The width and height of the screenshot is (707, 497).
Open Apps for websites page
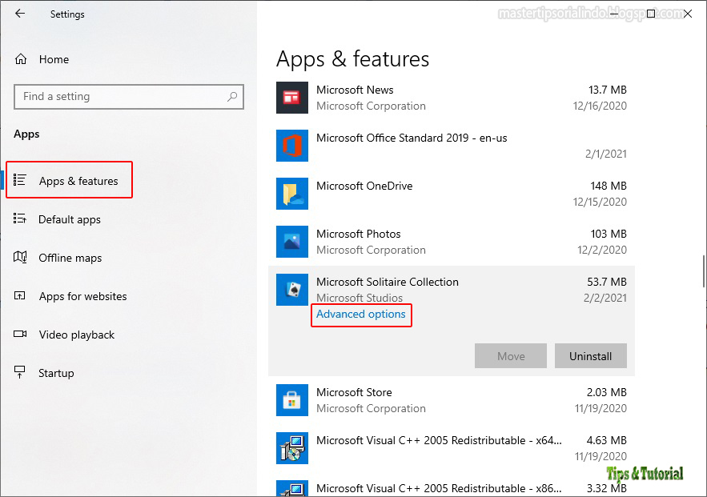pyautogui.click(x=83, y=296)
